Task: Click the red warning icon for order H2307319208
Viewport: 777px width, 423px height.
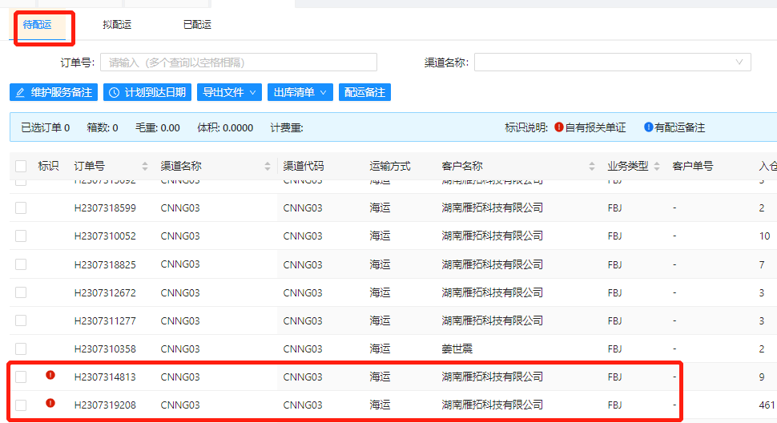Action: pos(50,403)
